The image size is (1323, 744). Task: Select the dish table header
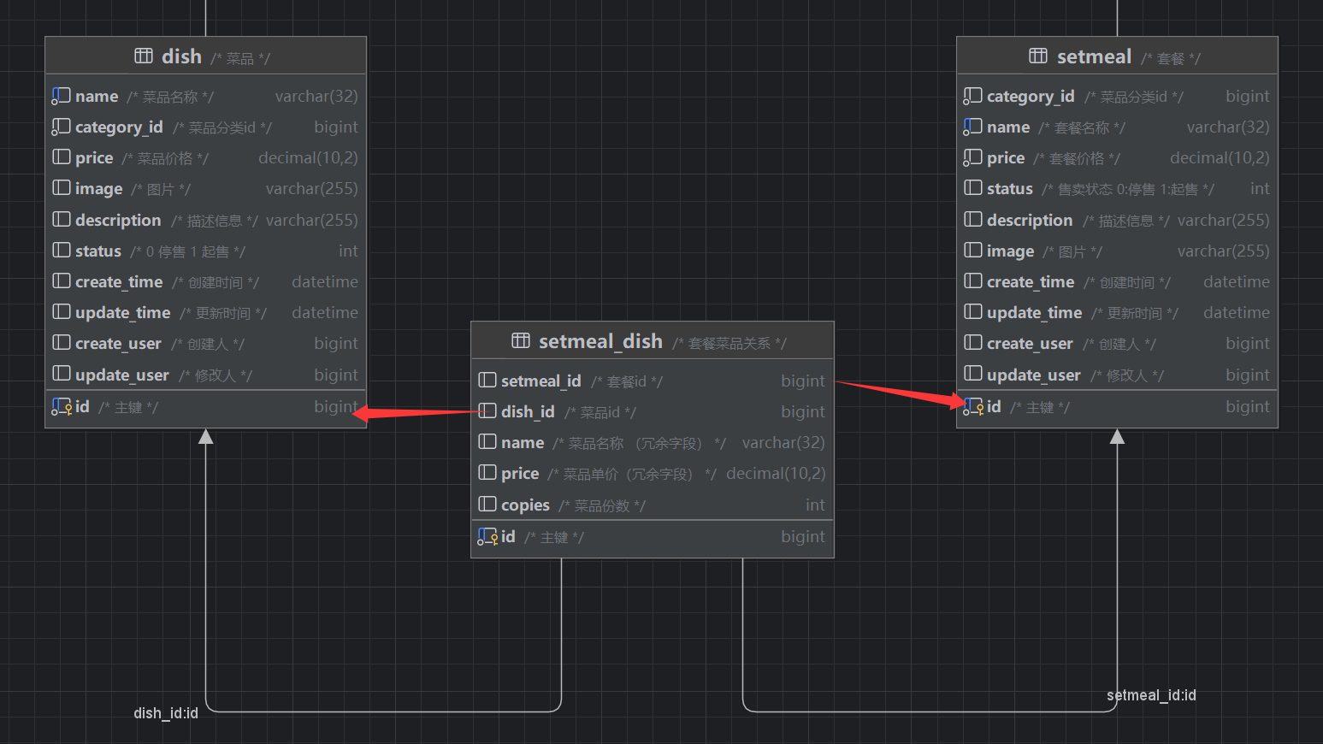(x=205, y=56)
